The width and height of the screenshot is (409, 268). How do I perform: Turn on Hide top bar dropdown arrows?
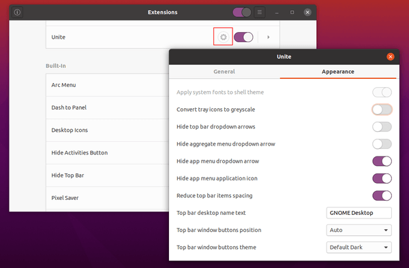(x=382, y=127)
